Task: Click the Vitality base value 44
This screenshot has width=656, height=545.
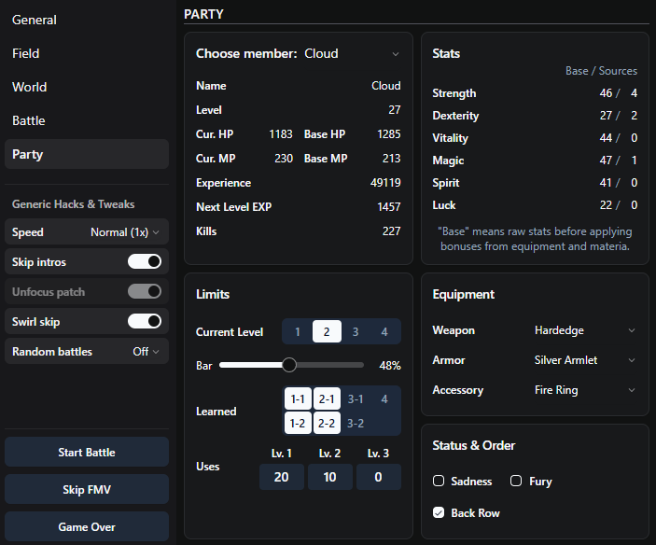Action: tap(606, 137)
